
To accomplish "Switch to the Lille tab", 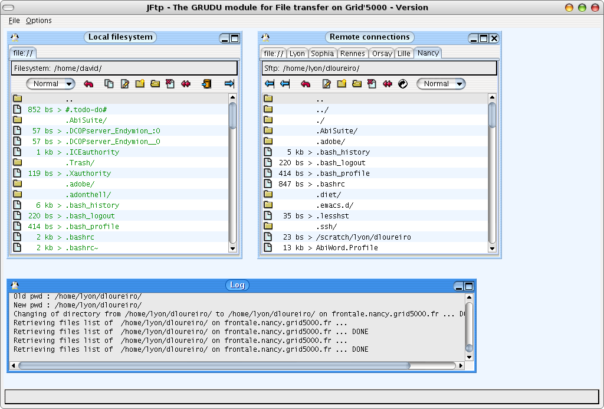I will pos(403,54).
